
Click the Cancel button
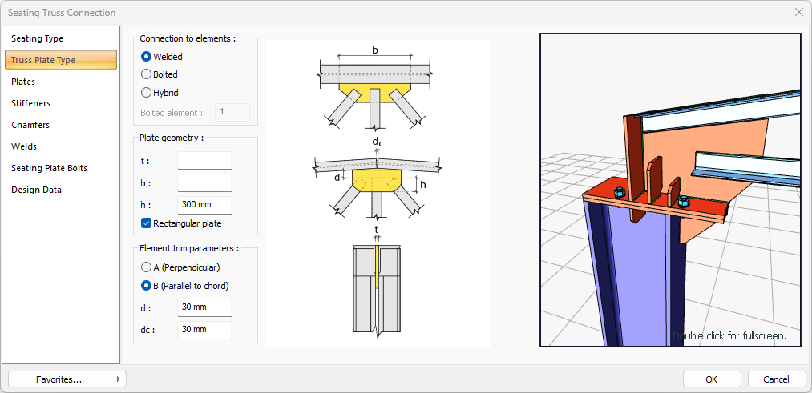click(776, 379)
